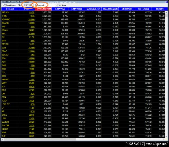Click the Scan button
The width and height of the screenshot is (169, 147).
tap(63, 5)
